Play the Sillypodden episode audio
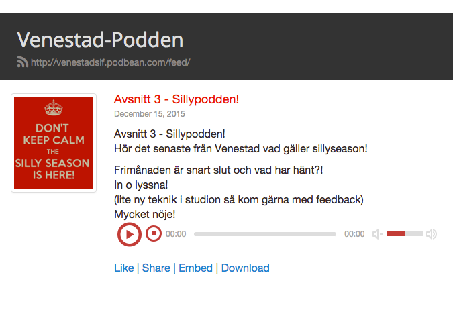Image resolution: width=453 pixels, height=314 pixels. [x=129, y=234]
